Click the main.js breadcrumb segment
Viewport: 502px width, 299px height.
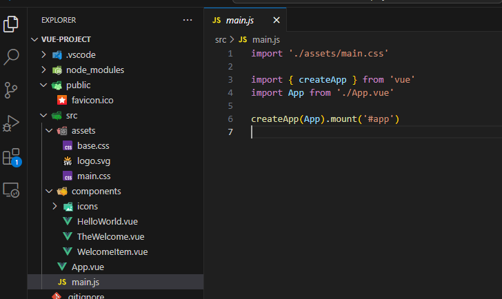click(x=266, y=40)
